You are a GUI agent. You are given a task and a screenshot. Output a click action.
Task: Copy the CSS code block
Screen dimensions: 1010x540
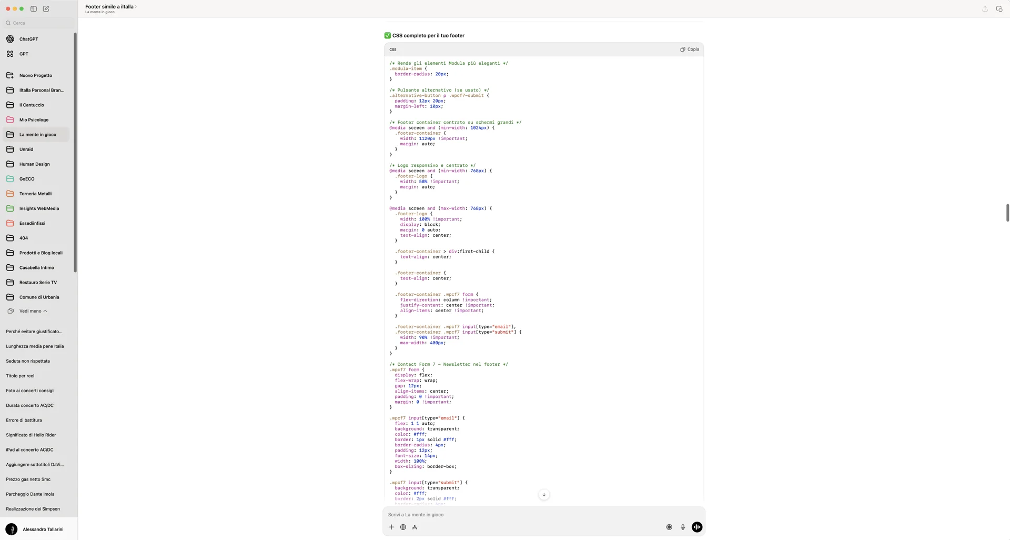[x=690, y=49]
